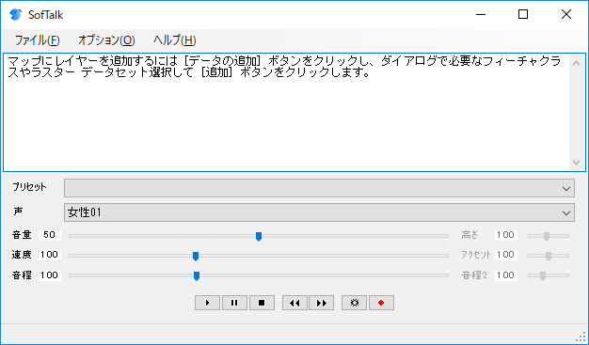Click the 速度 label
589x345 pixels.
tap(22, 255)
